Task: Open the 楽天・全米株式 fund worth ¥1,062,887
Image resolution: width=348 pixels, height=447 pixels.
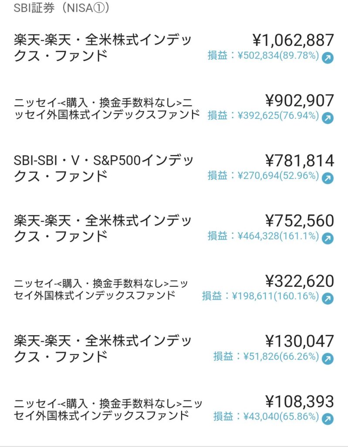Action: [103, 48]
